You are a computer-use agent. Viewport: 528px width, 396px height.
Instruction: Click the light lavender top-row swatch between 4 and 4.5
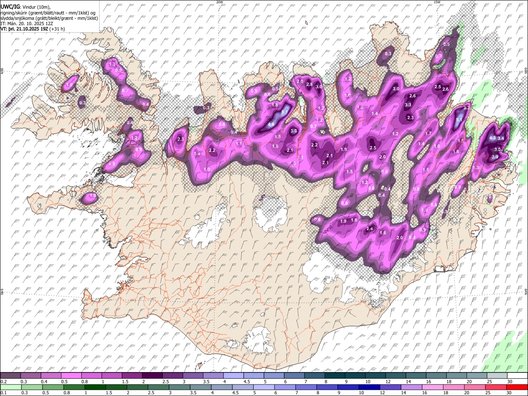234,375
